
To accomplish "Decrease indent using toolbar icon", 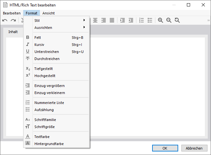I will 131,20.
